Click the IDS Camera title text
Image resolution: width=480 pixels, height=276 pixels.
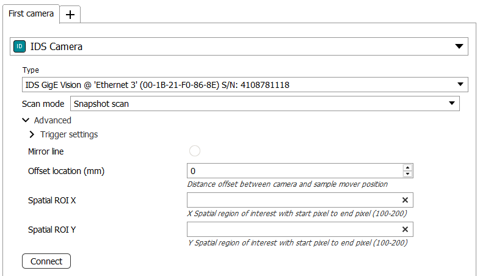[x=56, y=46]
